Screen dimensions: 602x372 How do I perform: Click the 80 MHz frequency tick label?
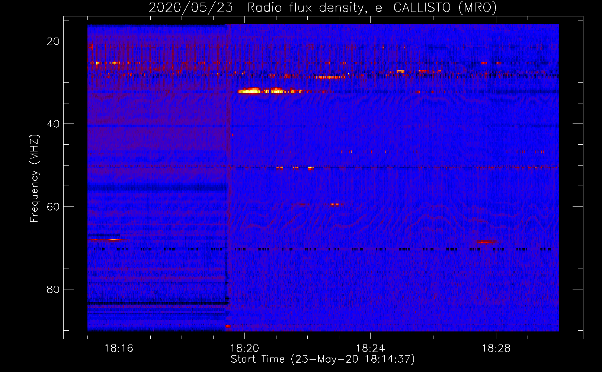click(x=53, y=289)
